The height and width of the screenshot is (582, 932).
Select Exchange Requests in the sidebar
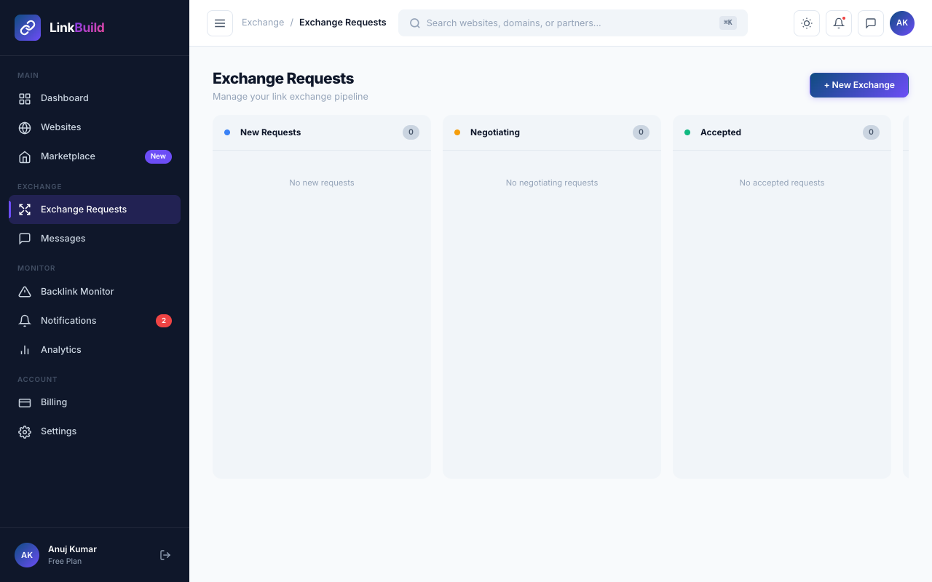(95, 210)
